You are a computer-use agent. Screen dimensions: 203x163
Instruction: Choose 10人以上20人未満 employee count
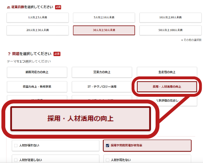pos(171,17)
